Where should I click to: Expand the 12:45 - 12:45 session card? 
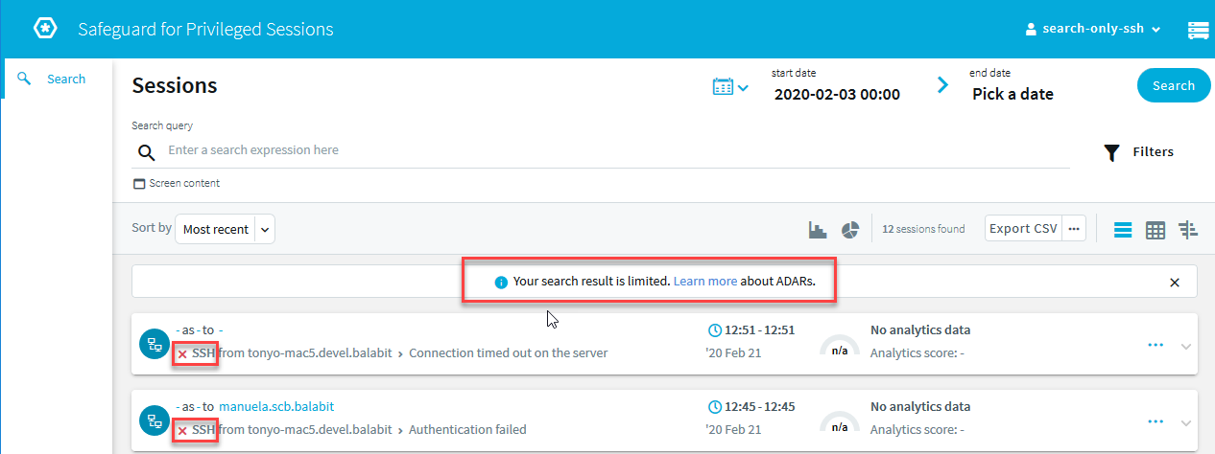tap(1186, 423)
